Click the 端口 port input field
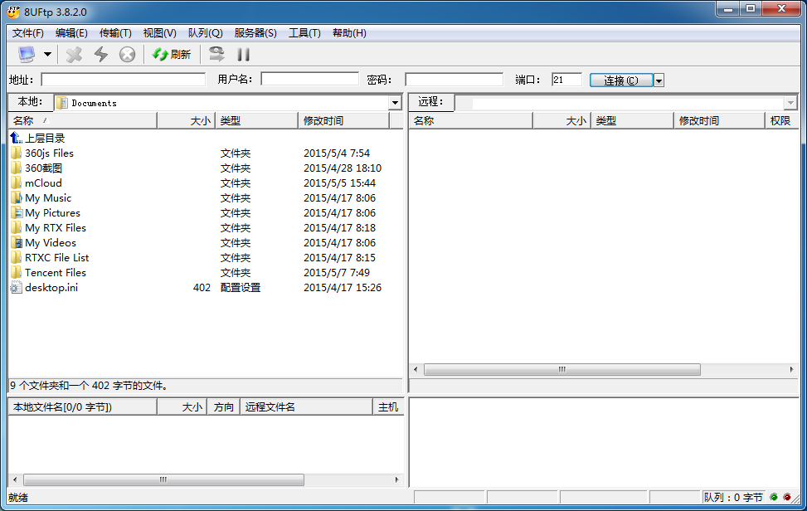Image resolution: width=807 pixels, height=511 pixels. coord(566,80)
